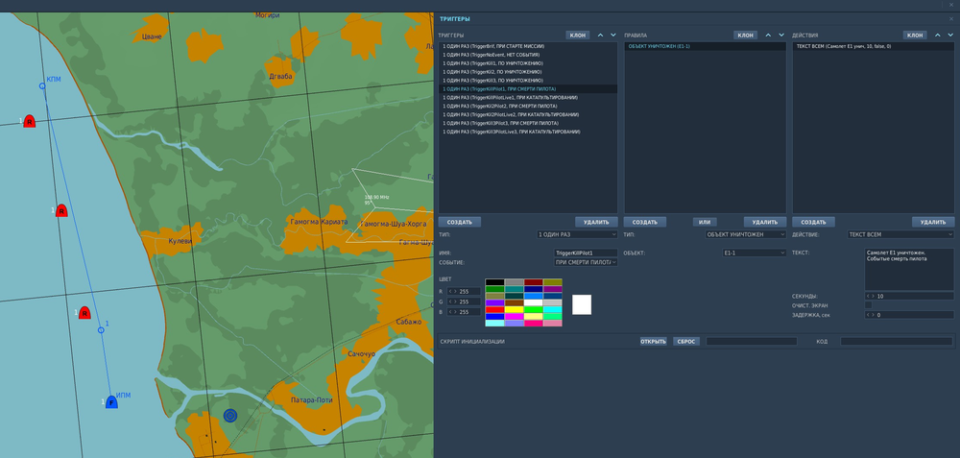Open the ОБЪЕКТ dropdown set to E1-1
This screenshot has height=458, width=960.
click(x=754, y=253)
